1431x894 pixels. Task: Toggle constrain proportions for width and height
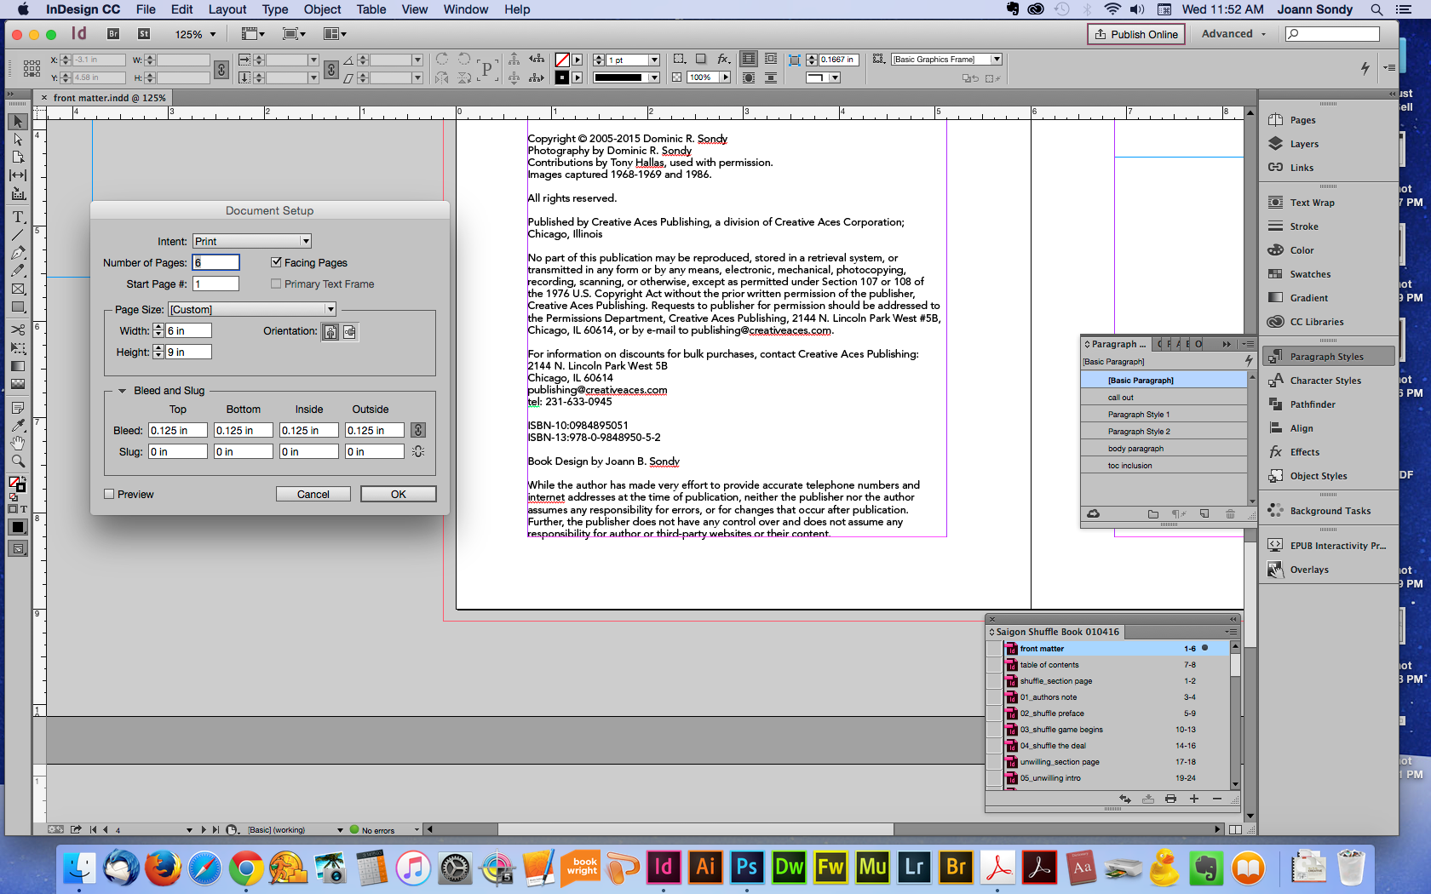(221, 69)
